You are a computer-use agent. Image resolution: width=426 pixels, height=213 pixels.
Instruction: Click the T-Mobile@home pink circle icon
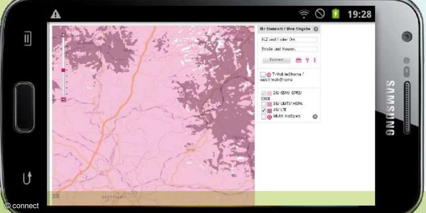[269, 75]
